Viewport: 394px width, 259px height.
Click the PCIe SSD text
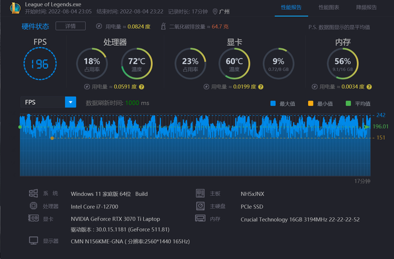click(252, 207)
